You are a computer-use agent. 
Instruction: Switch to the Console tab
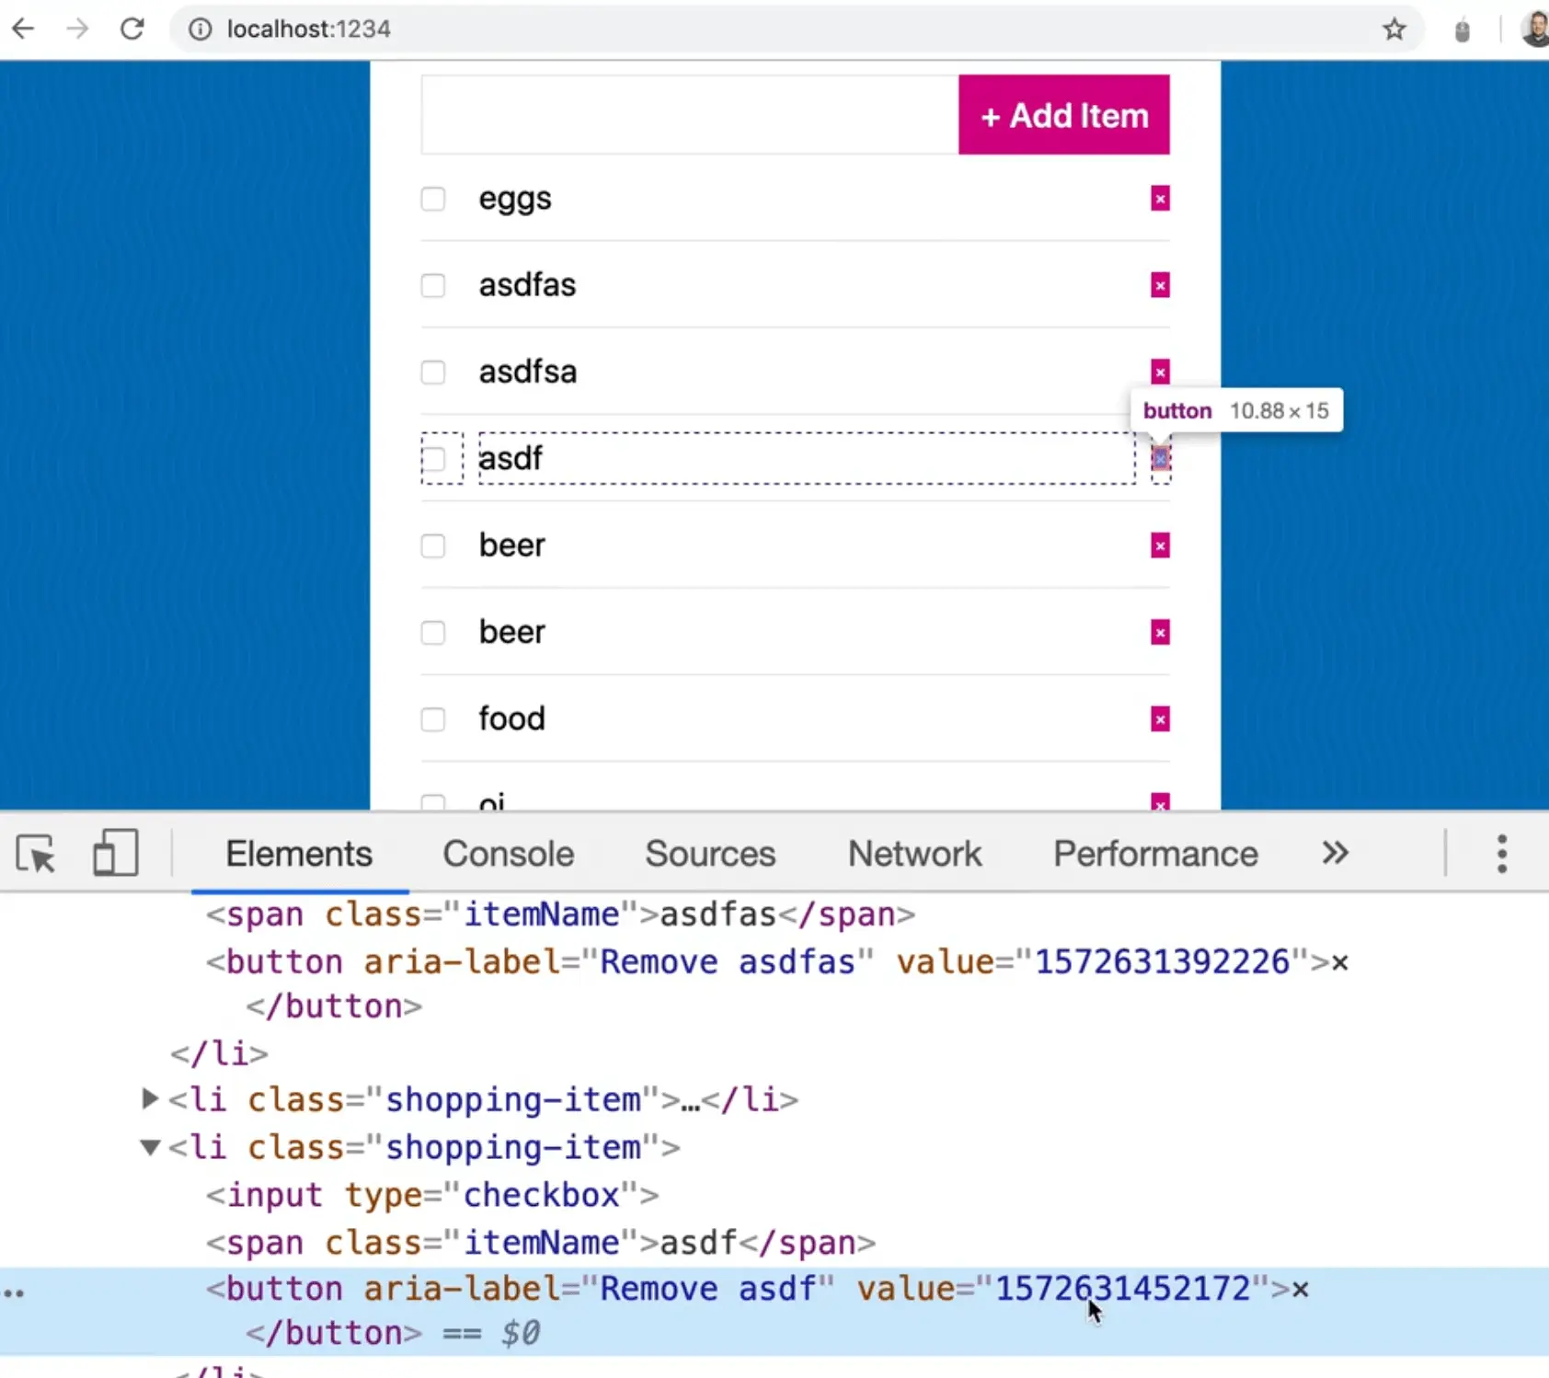(x=508, y=854)
